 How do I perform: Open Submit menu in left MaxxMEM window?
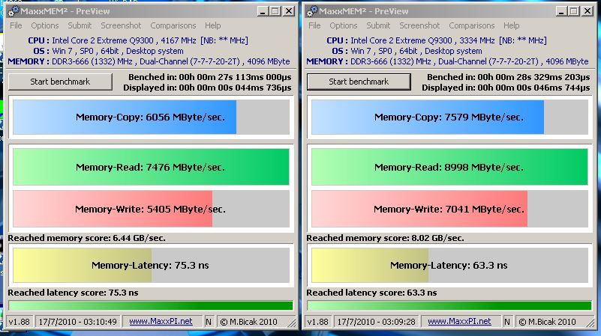click(80, 25)
